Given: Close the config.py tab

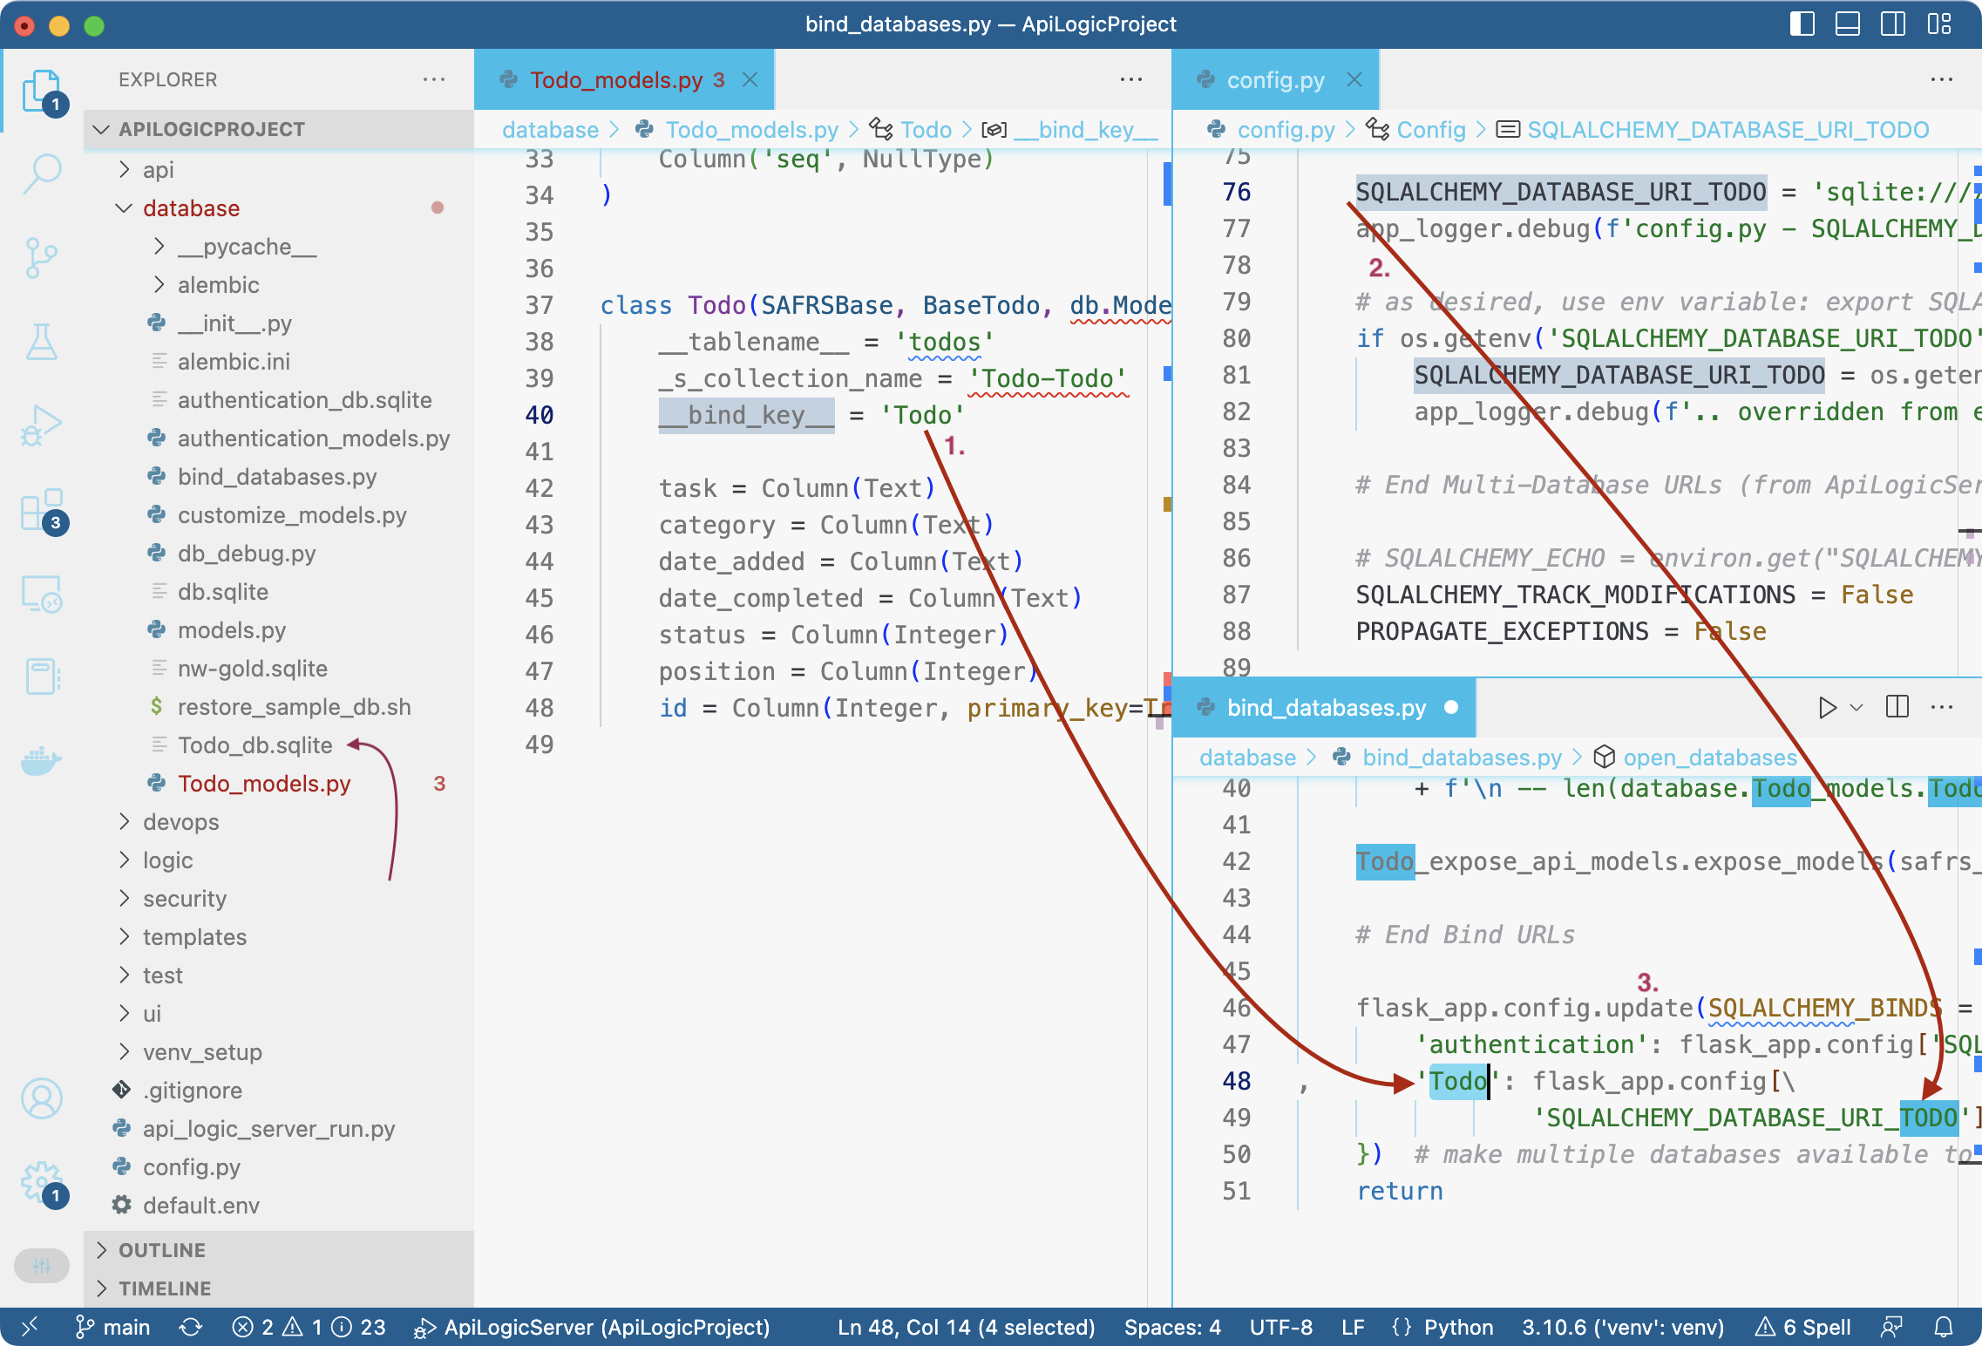Looking at the screenshot, I should 1354,79.
